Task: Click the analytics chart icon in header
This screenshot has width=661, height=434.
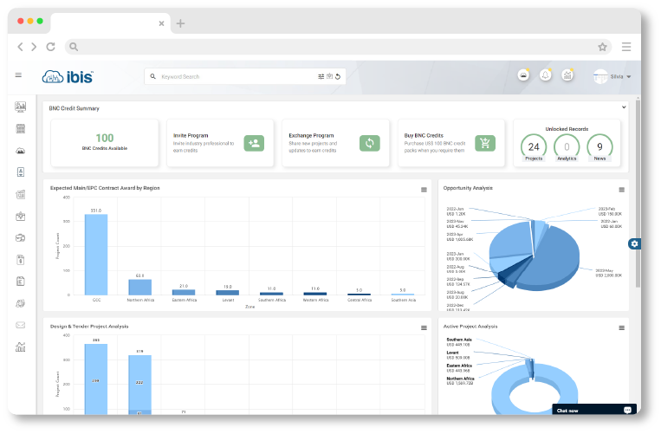Action: [567, 75]
